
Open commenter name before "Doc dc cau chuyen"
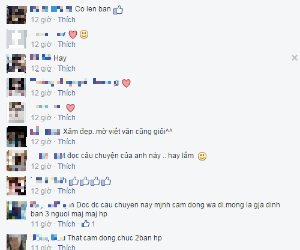[52, 205]
